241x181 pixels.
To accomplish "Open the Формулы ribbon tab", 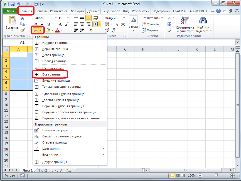I will coord(77,11).
